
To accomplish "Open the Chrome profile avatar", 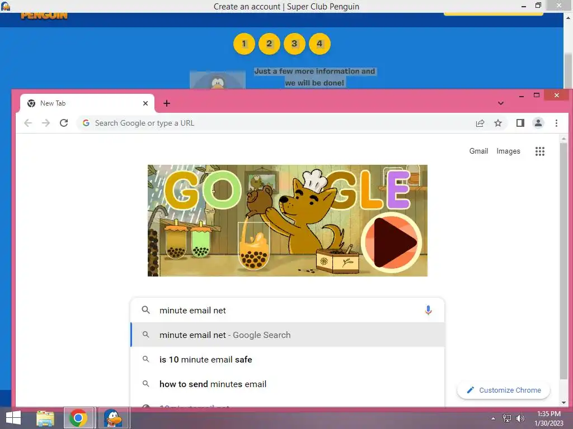I will click(538, 123).
